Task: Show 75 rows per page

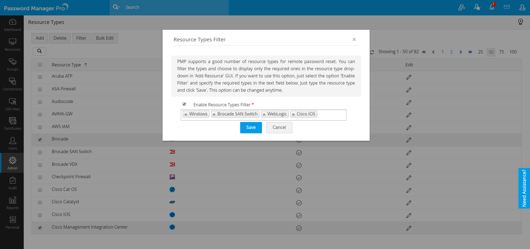Action: [x=502, y=52]
